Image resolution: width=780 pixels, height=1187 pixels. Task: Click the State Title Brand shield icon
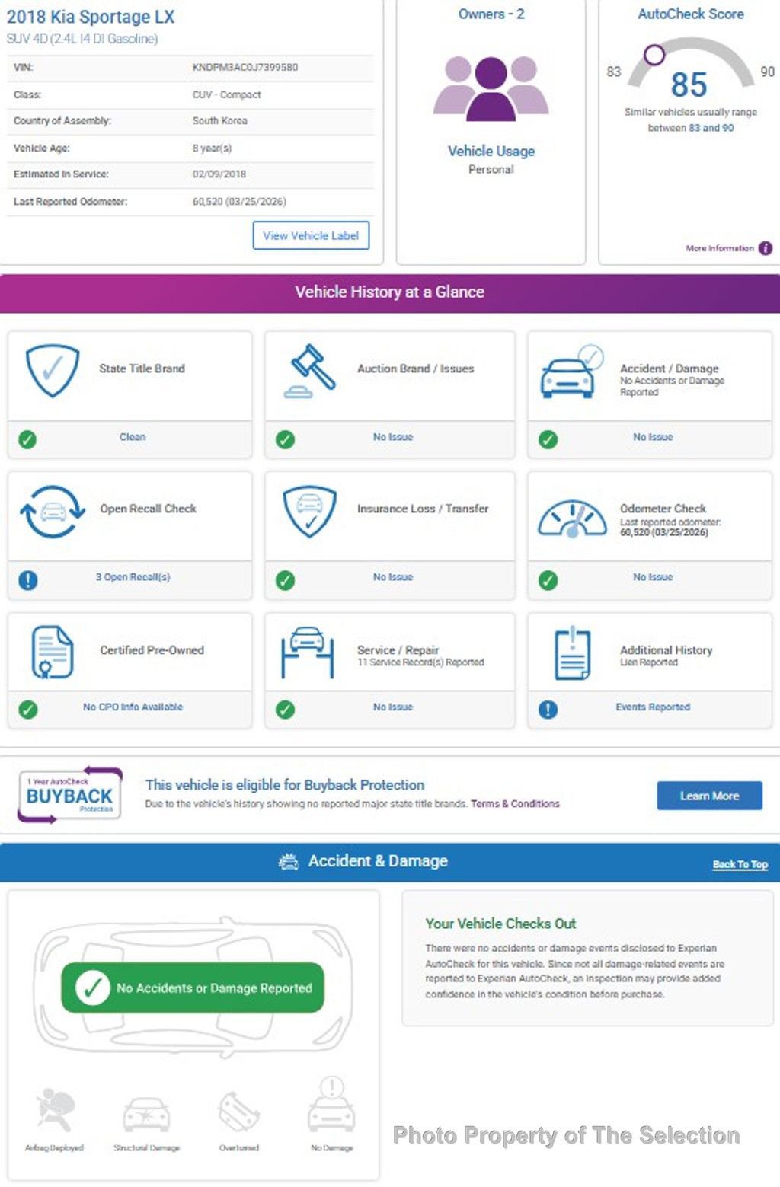52,370
